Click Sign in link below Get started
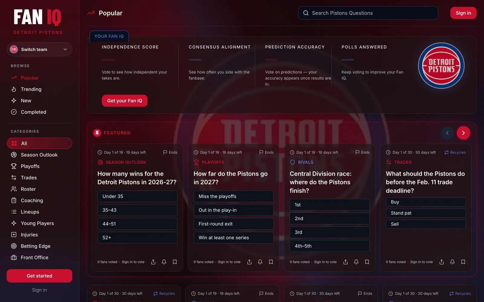484x302 pixels. click(x=39, y=290)
